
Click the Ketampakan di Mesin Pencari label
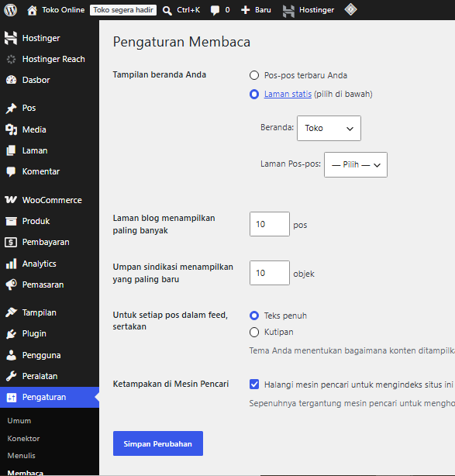click(171, 384)
